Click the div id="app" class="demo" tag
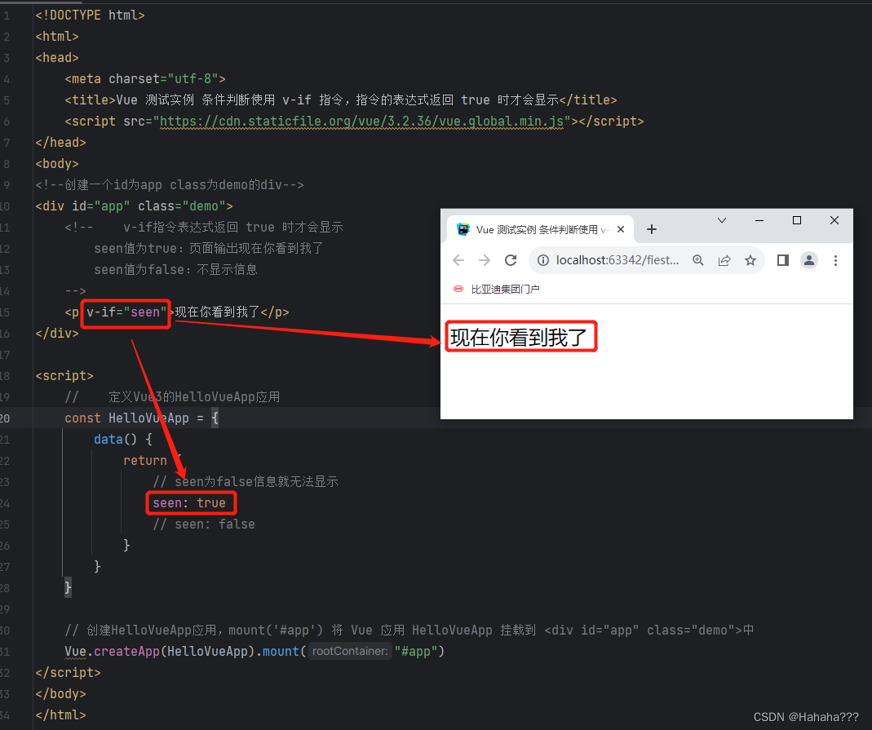872x730 pixels. 134,206
